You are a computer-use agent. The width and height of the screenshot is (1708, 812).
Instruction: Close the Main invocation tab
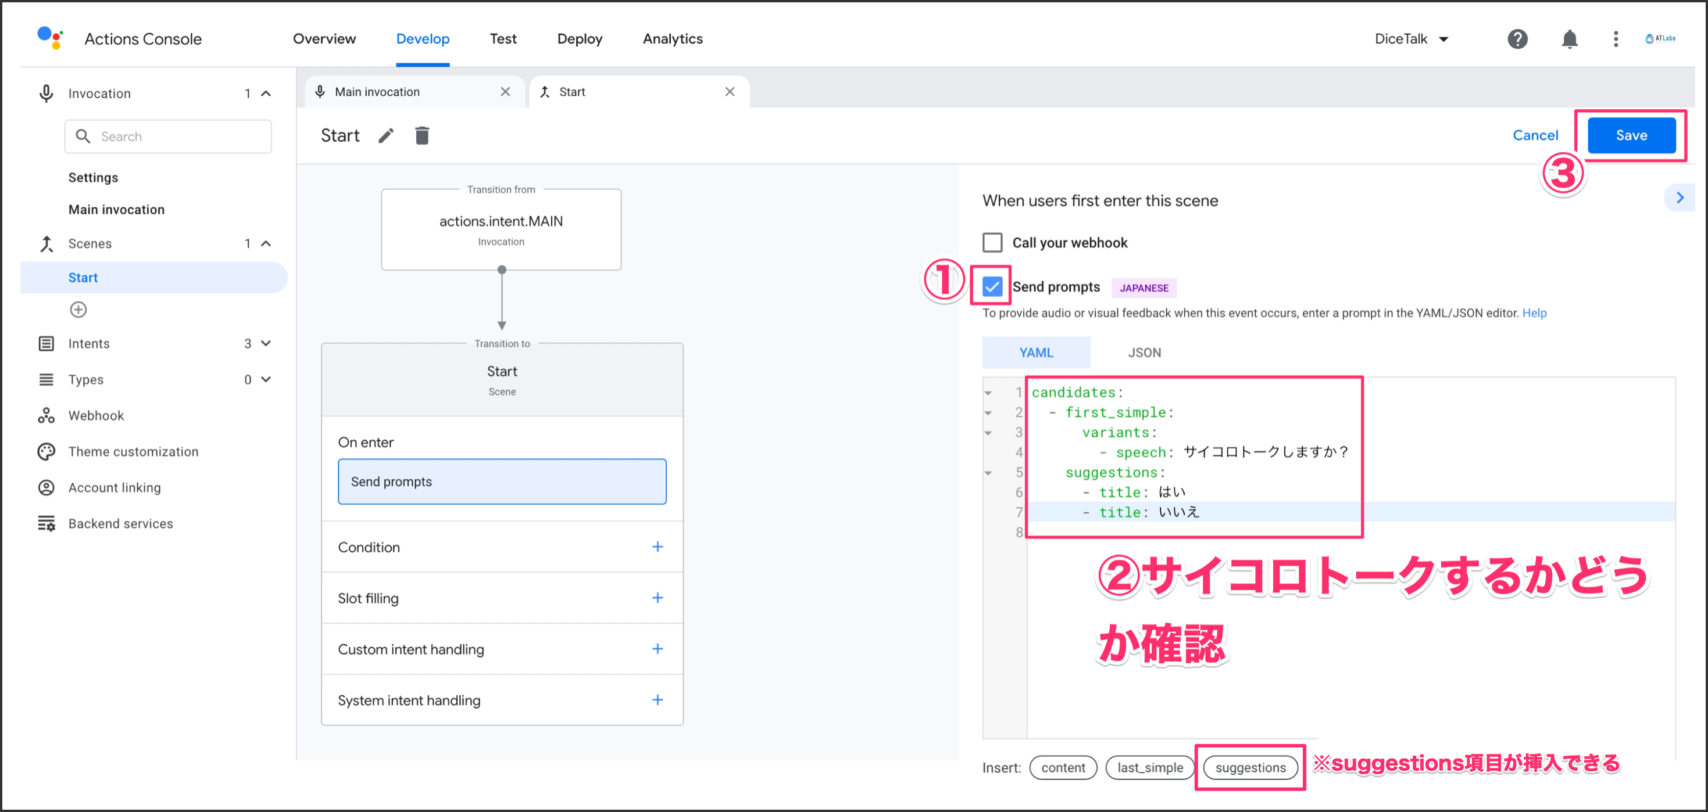(x=505, y=91)
